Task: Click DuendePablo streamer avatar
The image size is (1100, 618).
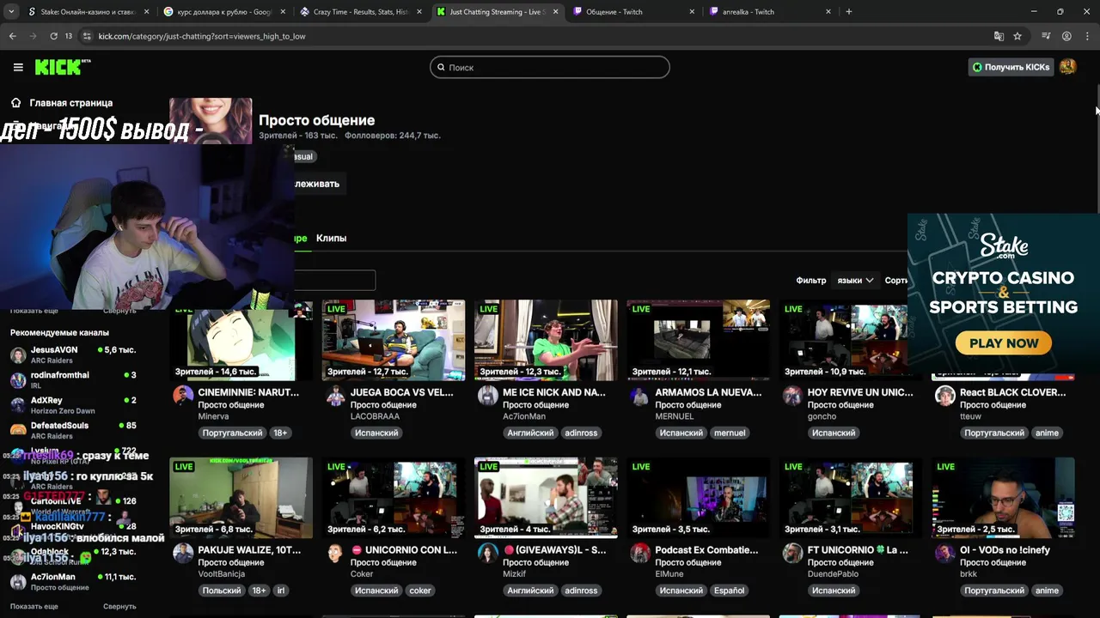Action: 792,553
